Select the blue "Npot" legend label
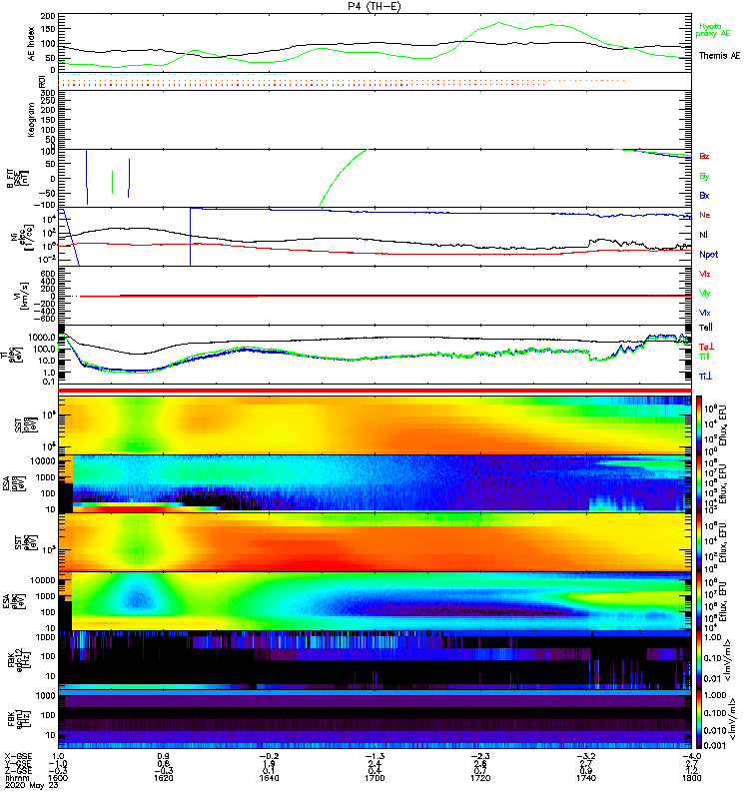The image size is (749, 799). click(x=709, y=255)
